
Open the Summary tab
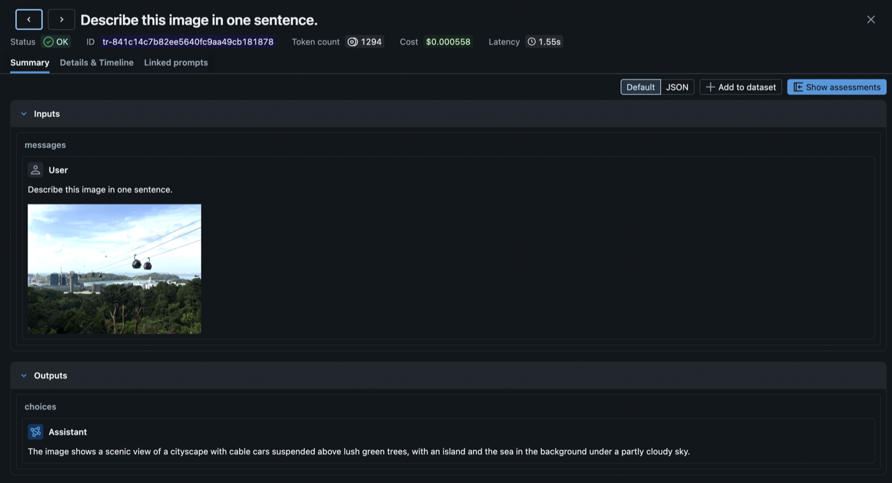tap(29, 62)
